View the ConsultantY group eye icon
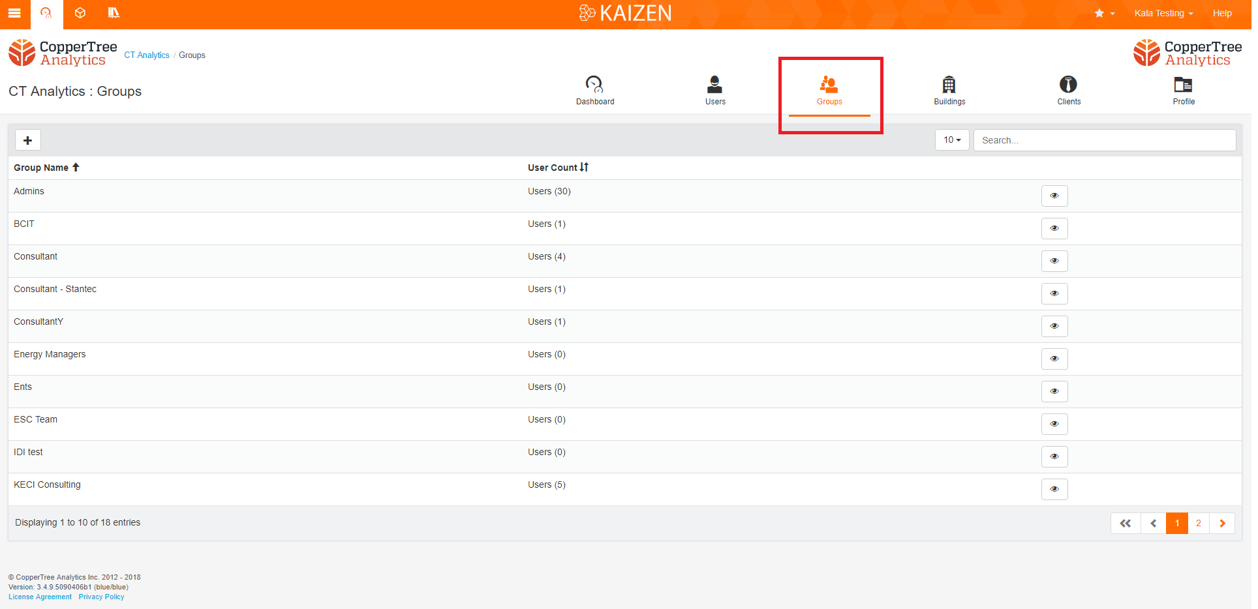 pos(1054,326)
